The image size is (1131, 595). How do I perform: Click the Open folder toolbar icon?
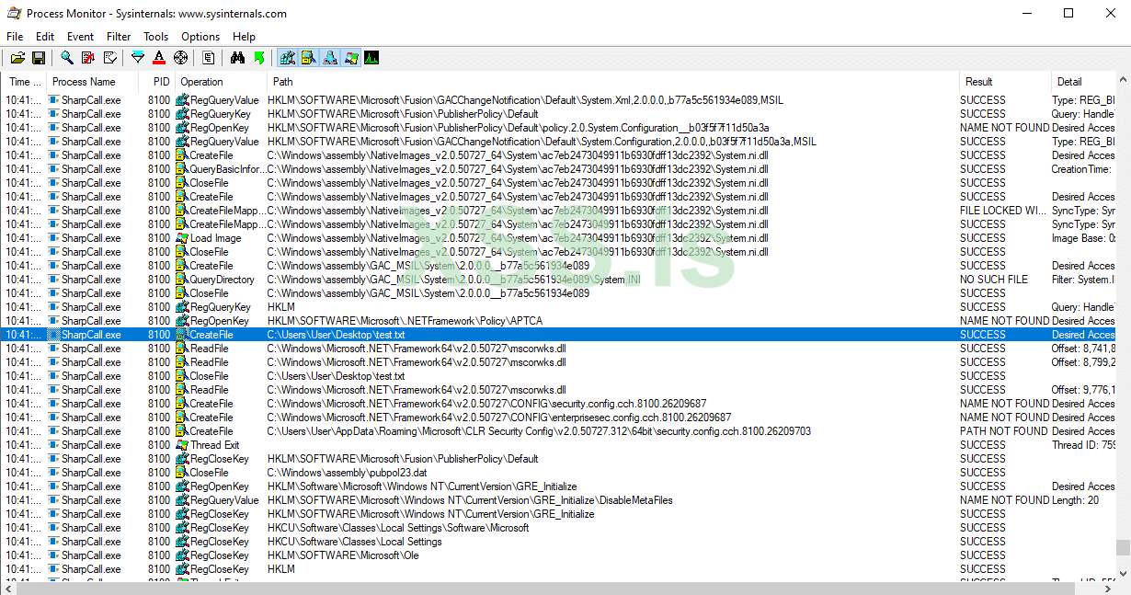point(17,58)
